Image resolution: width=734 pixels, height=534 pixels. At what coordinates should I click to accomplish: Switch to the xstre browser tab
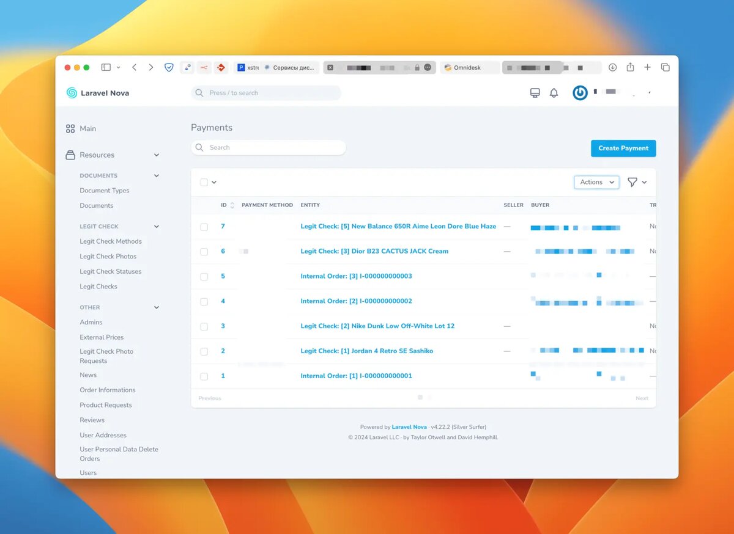coord(248,67)
